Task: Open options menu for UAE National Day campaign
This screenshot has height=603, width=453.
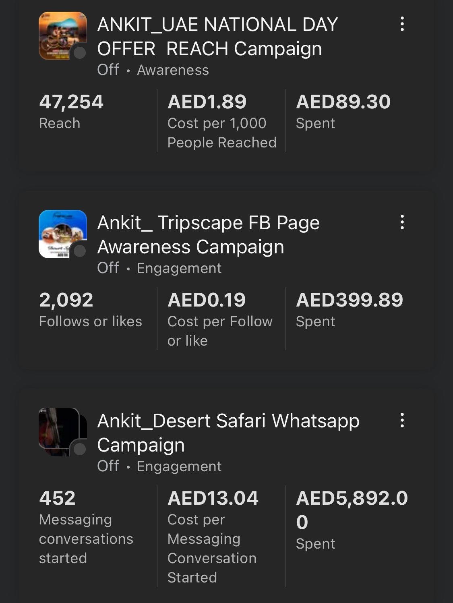Action: coord(402,24)
